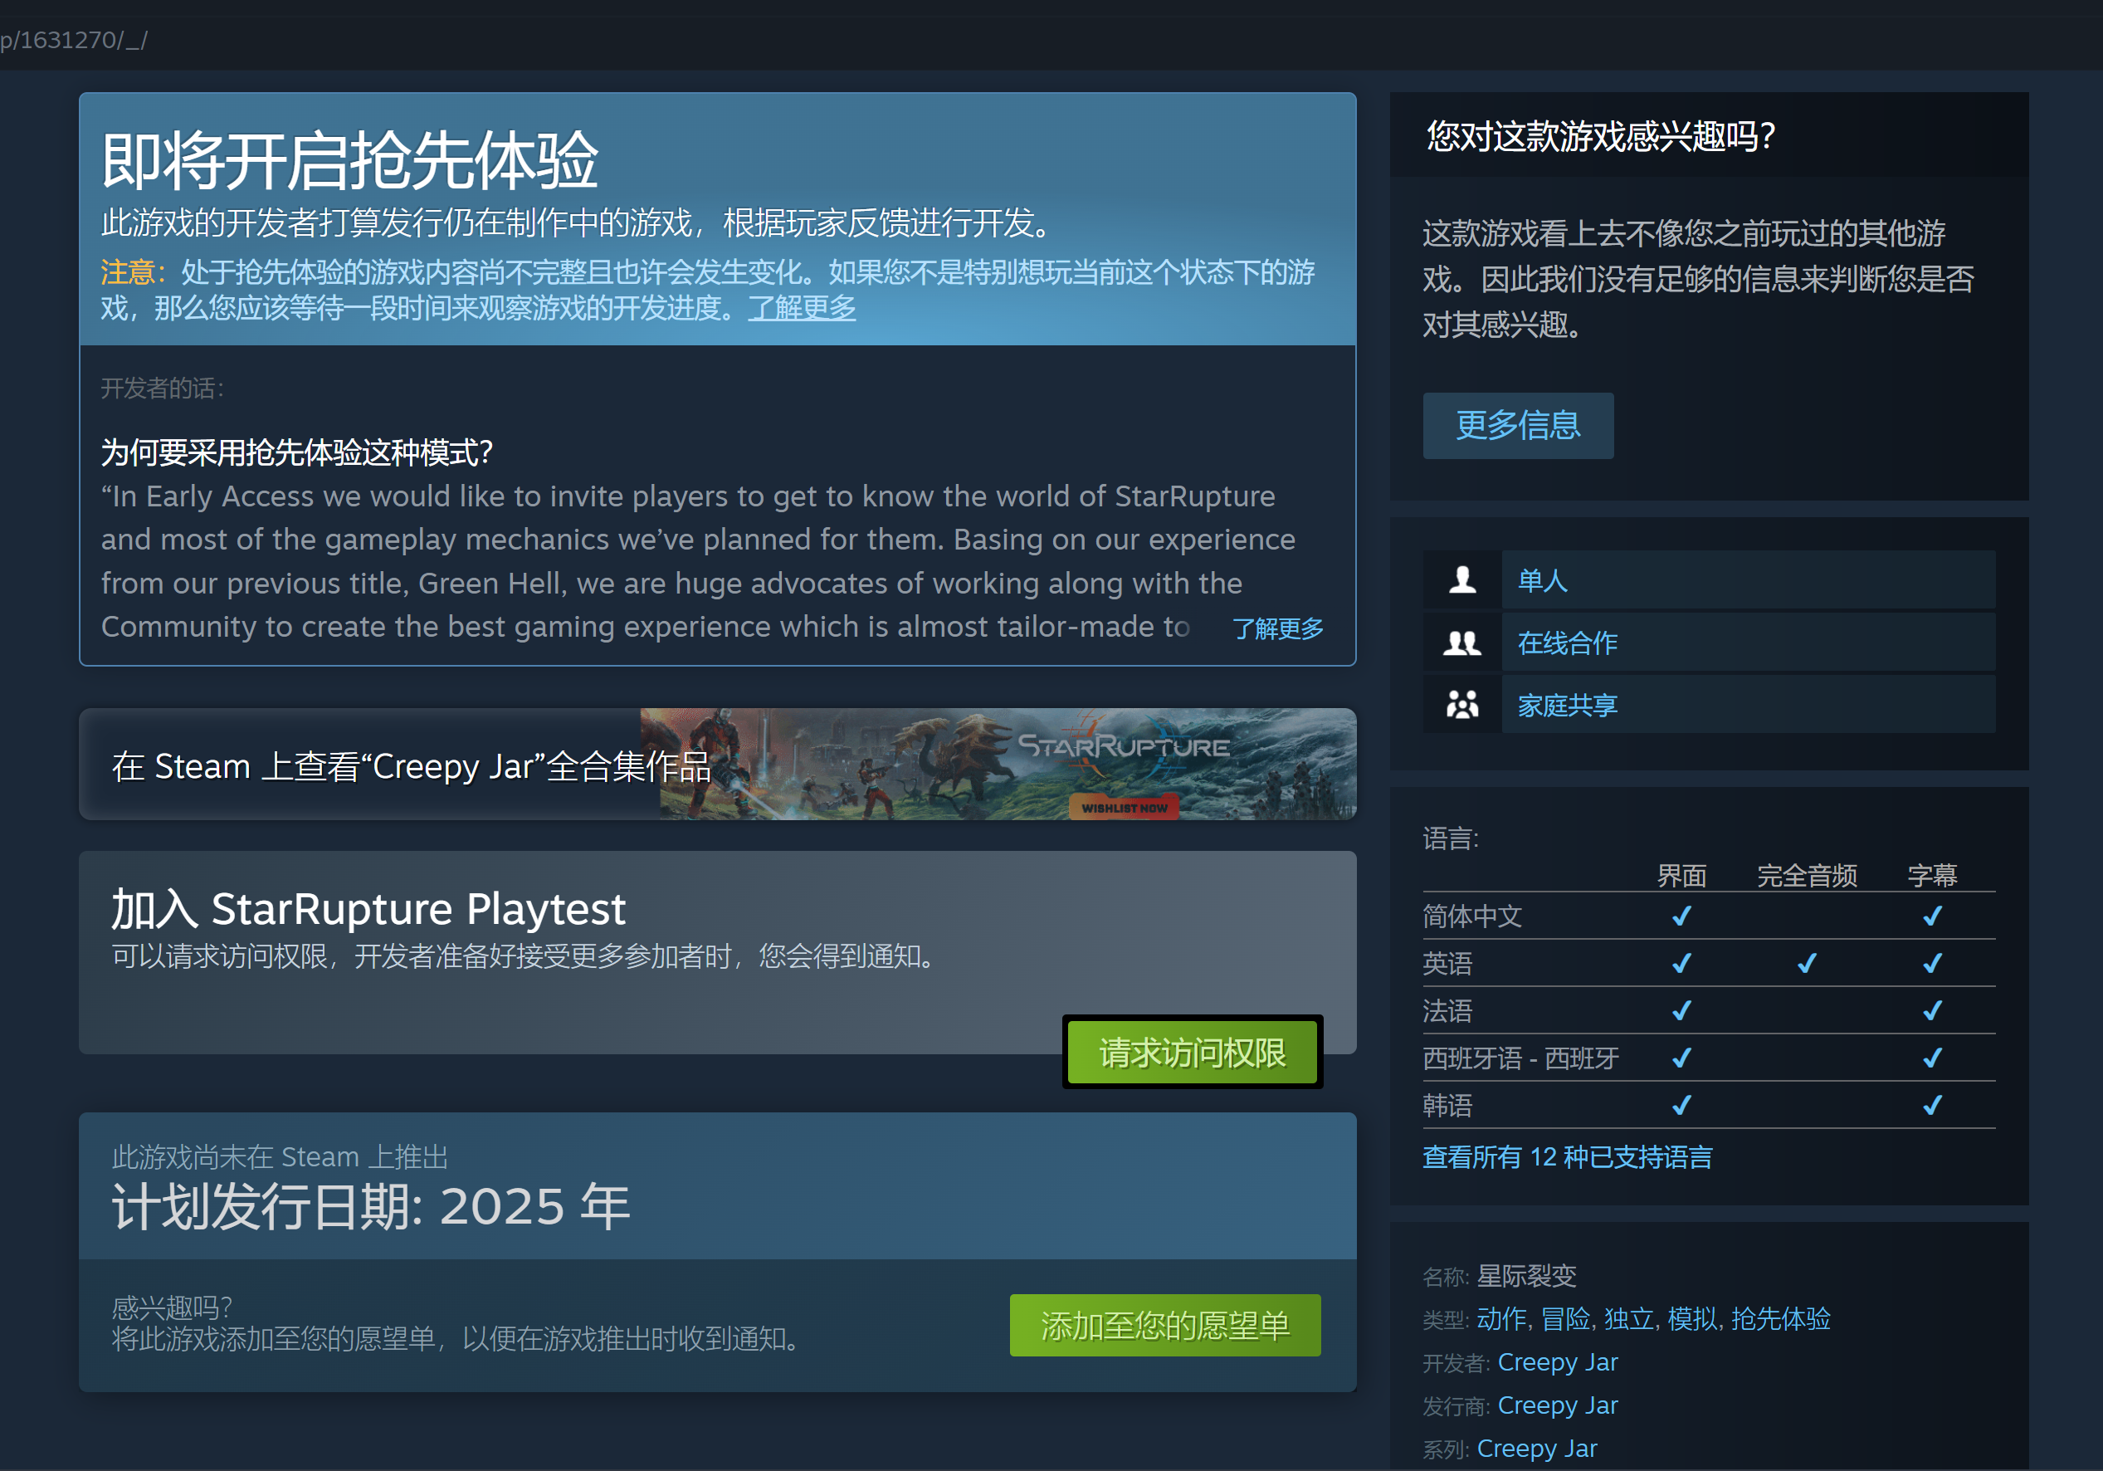Click 添加至您的愿望单 wishlist button

click(1165, 1326)
